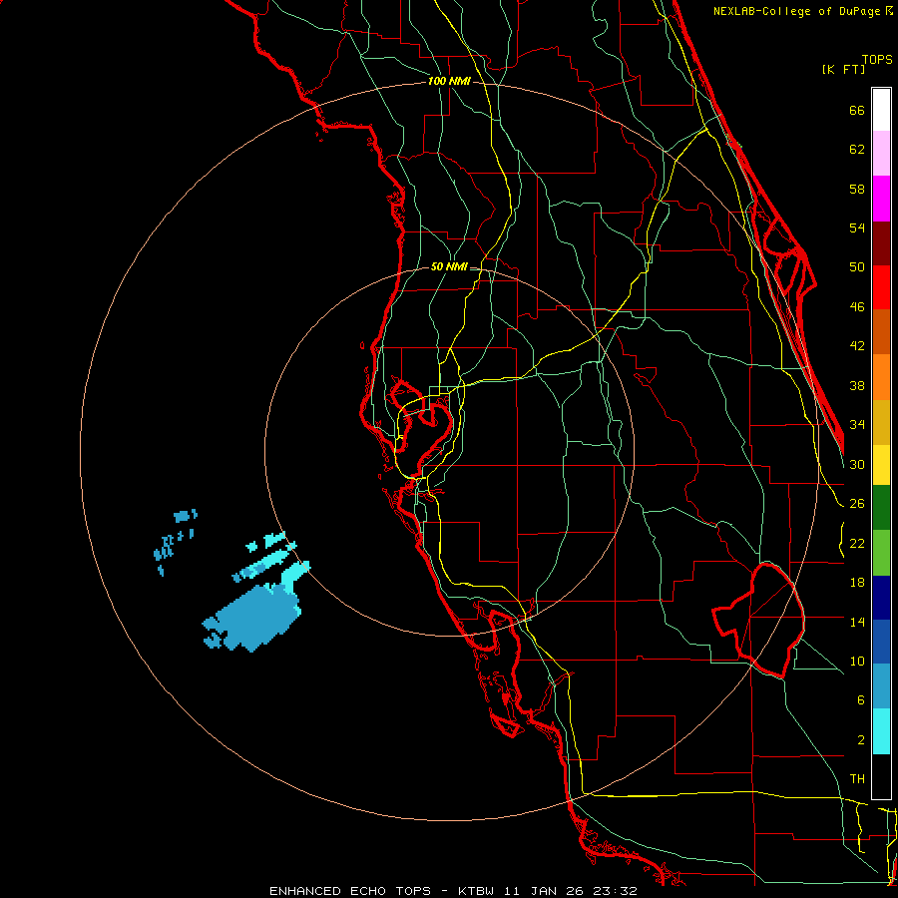
Task: Pick the dark red (maroon) legend band
Action: 881,243
